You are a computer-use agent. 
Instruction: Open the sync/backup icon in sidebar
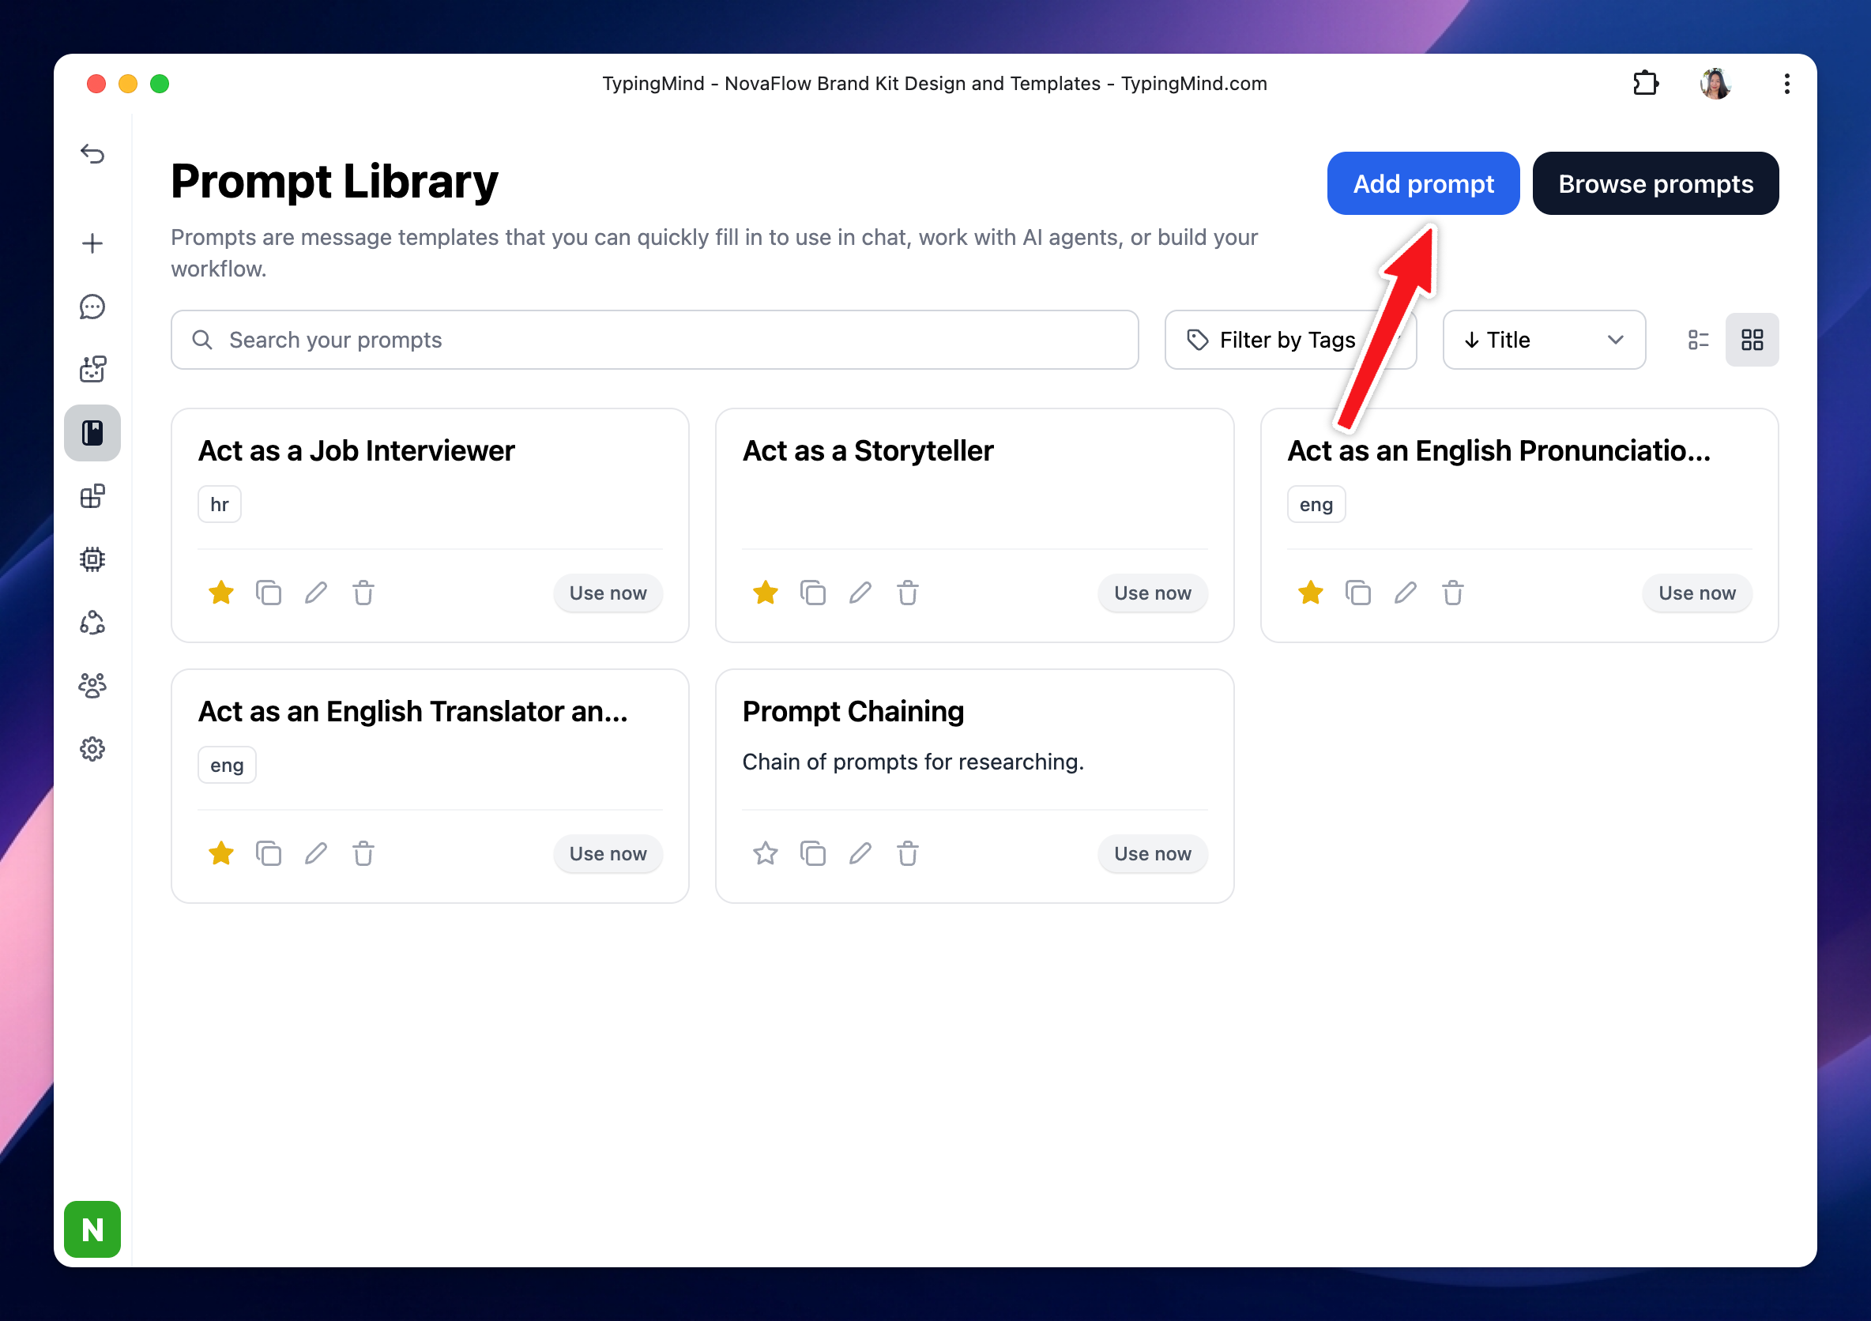coord(93,623)
